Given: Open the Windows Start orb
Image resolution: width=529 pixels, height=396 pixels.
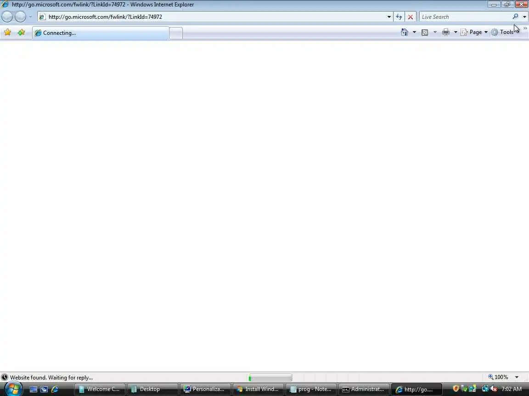Looking at the screenshot, I should click(x=13, y=389).
